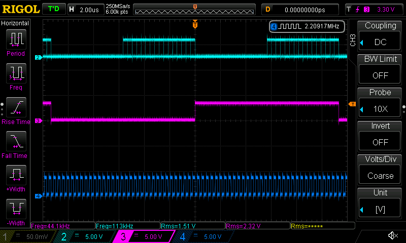This screenshot has height=243, width=406.
Task: Click the trigger level 3.30 V value
Action: 386,10
